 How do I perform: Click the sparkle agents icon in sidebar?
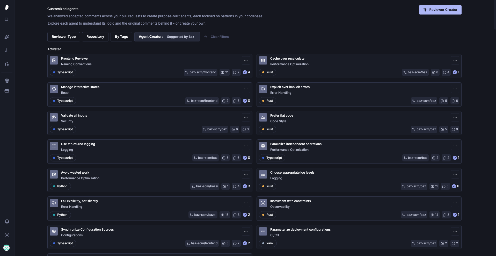pyautogui.click(x=7, y=37)
